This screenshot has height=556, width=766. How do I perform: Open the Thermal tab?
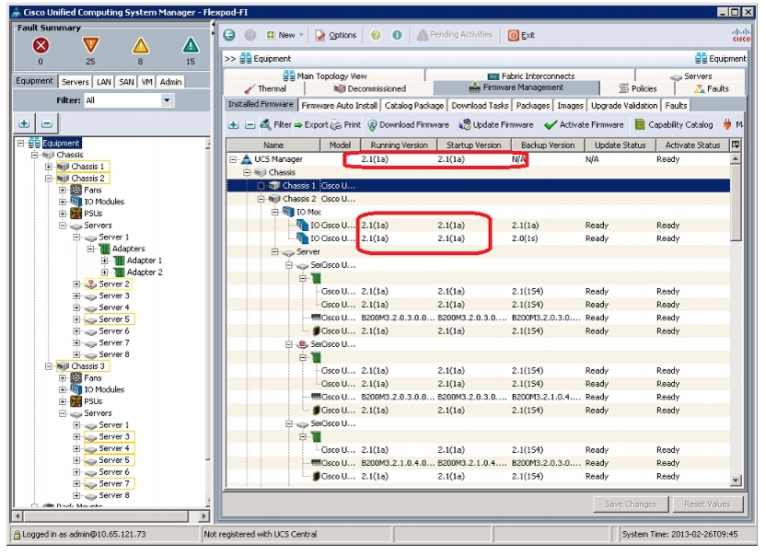pyautogui.click(x=264, y=89)
